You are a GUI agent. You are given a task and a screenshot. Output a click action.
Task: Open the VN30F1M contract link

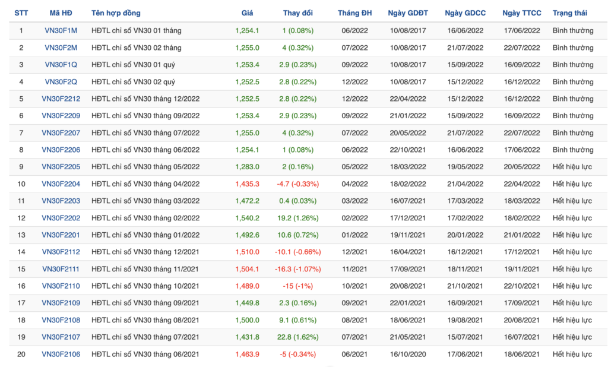(61, 30)
